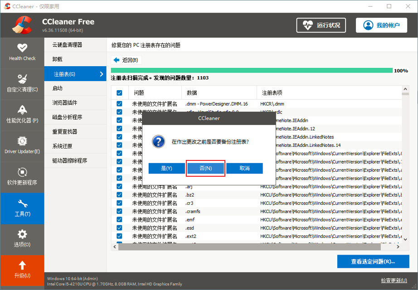Click 取消 in the dialog

click(244, 168)
